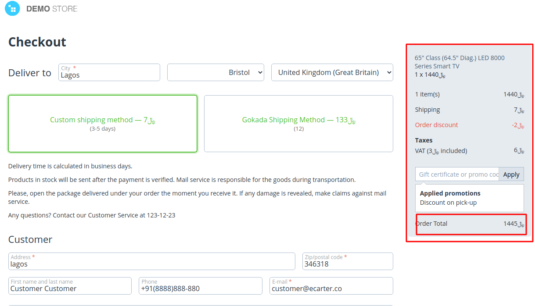Click the Phone number field
Screen dimensions: 535x306
point(200,288)
